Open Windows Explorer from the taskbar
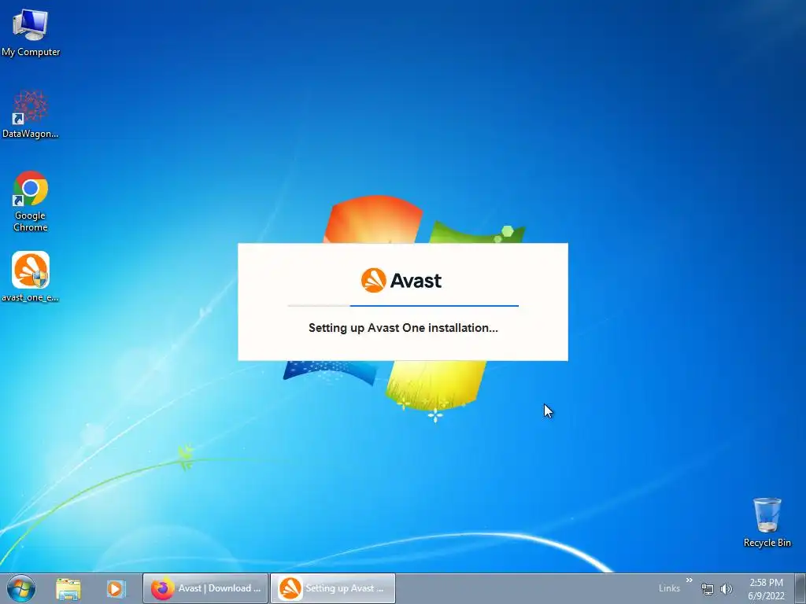This screenshot has width=806, height=604. (x=68, y=588)
